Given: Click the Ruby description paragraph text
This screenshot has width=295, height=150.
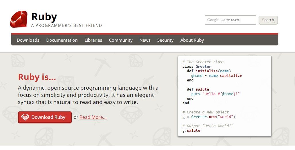Looking at the screenshot, I should [88, 95].
